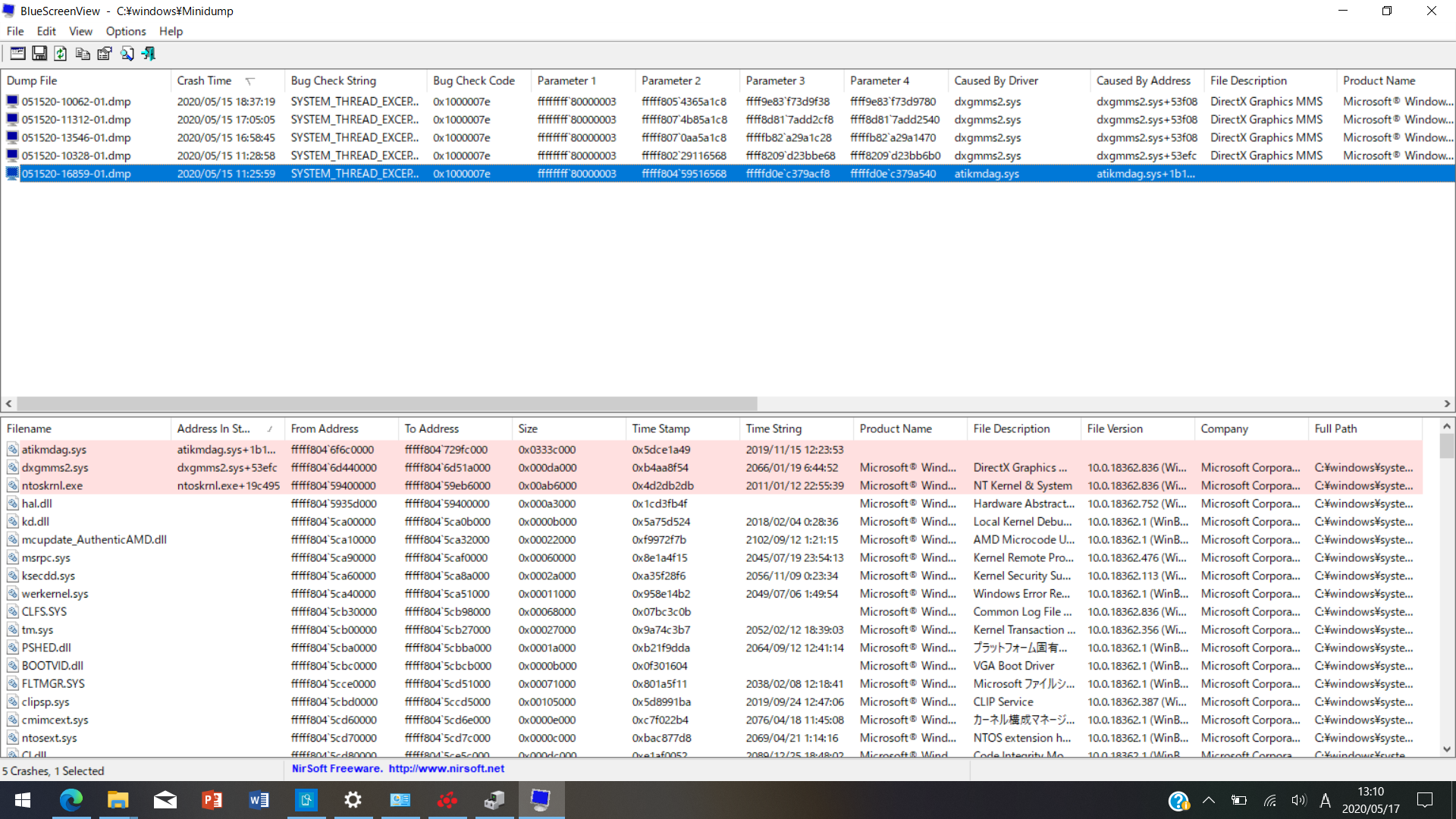Screen dimensions: 1456x819
Task: Select the ksecdd.sys driver row
Action: (711, 576)
